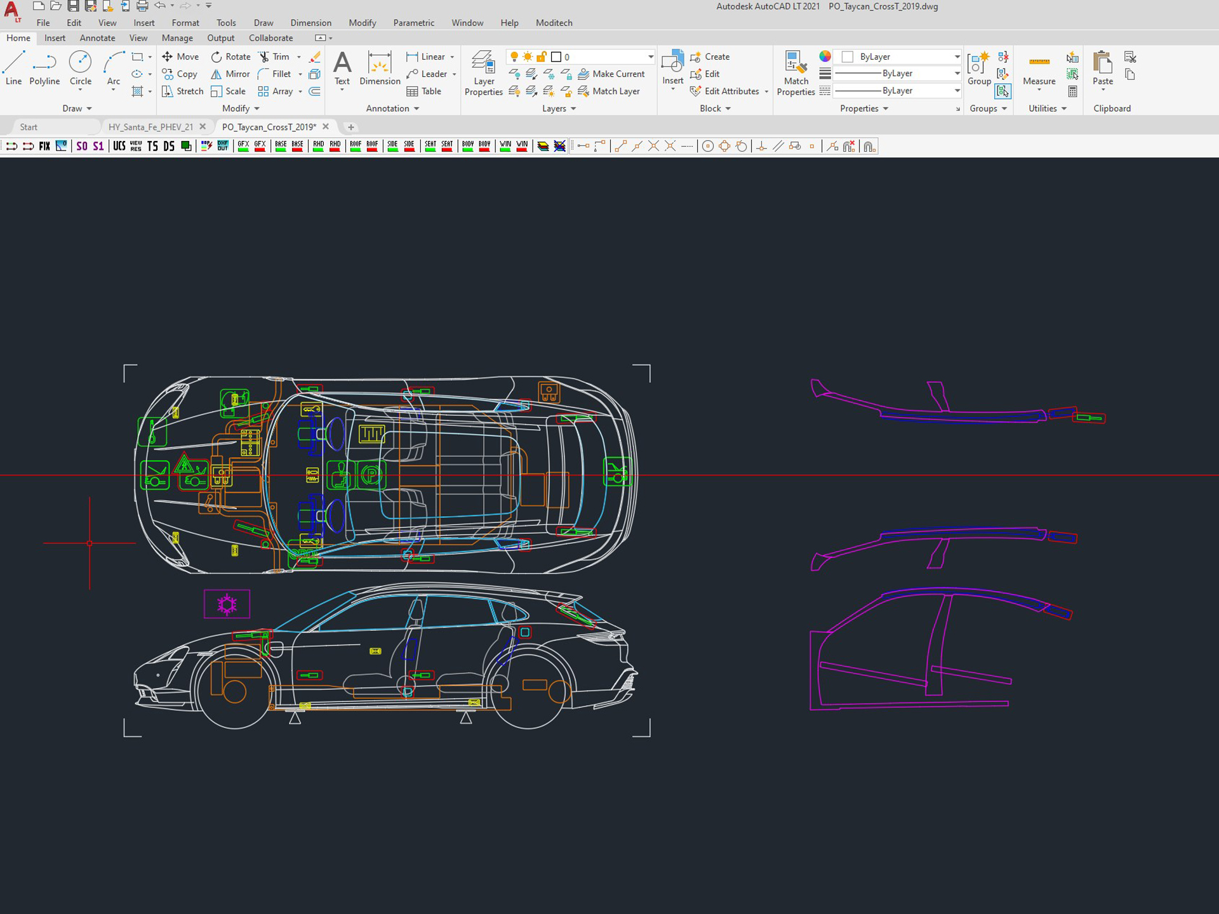
Task: Expand the Layers panel
Action: click(x=559, y=109)
